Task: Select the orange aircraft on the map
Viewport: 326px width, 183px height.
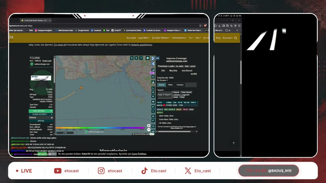Action: 81,88
